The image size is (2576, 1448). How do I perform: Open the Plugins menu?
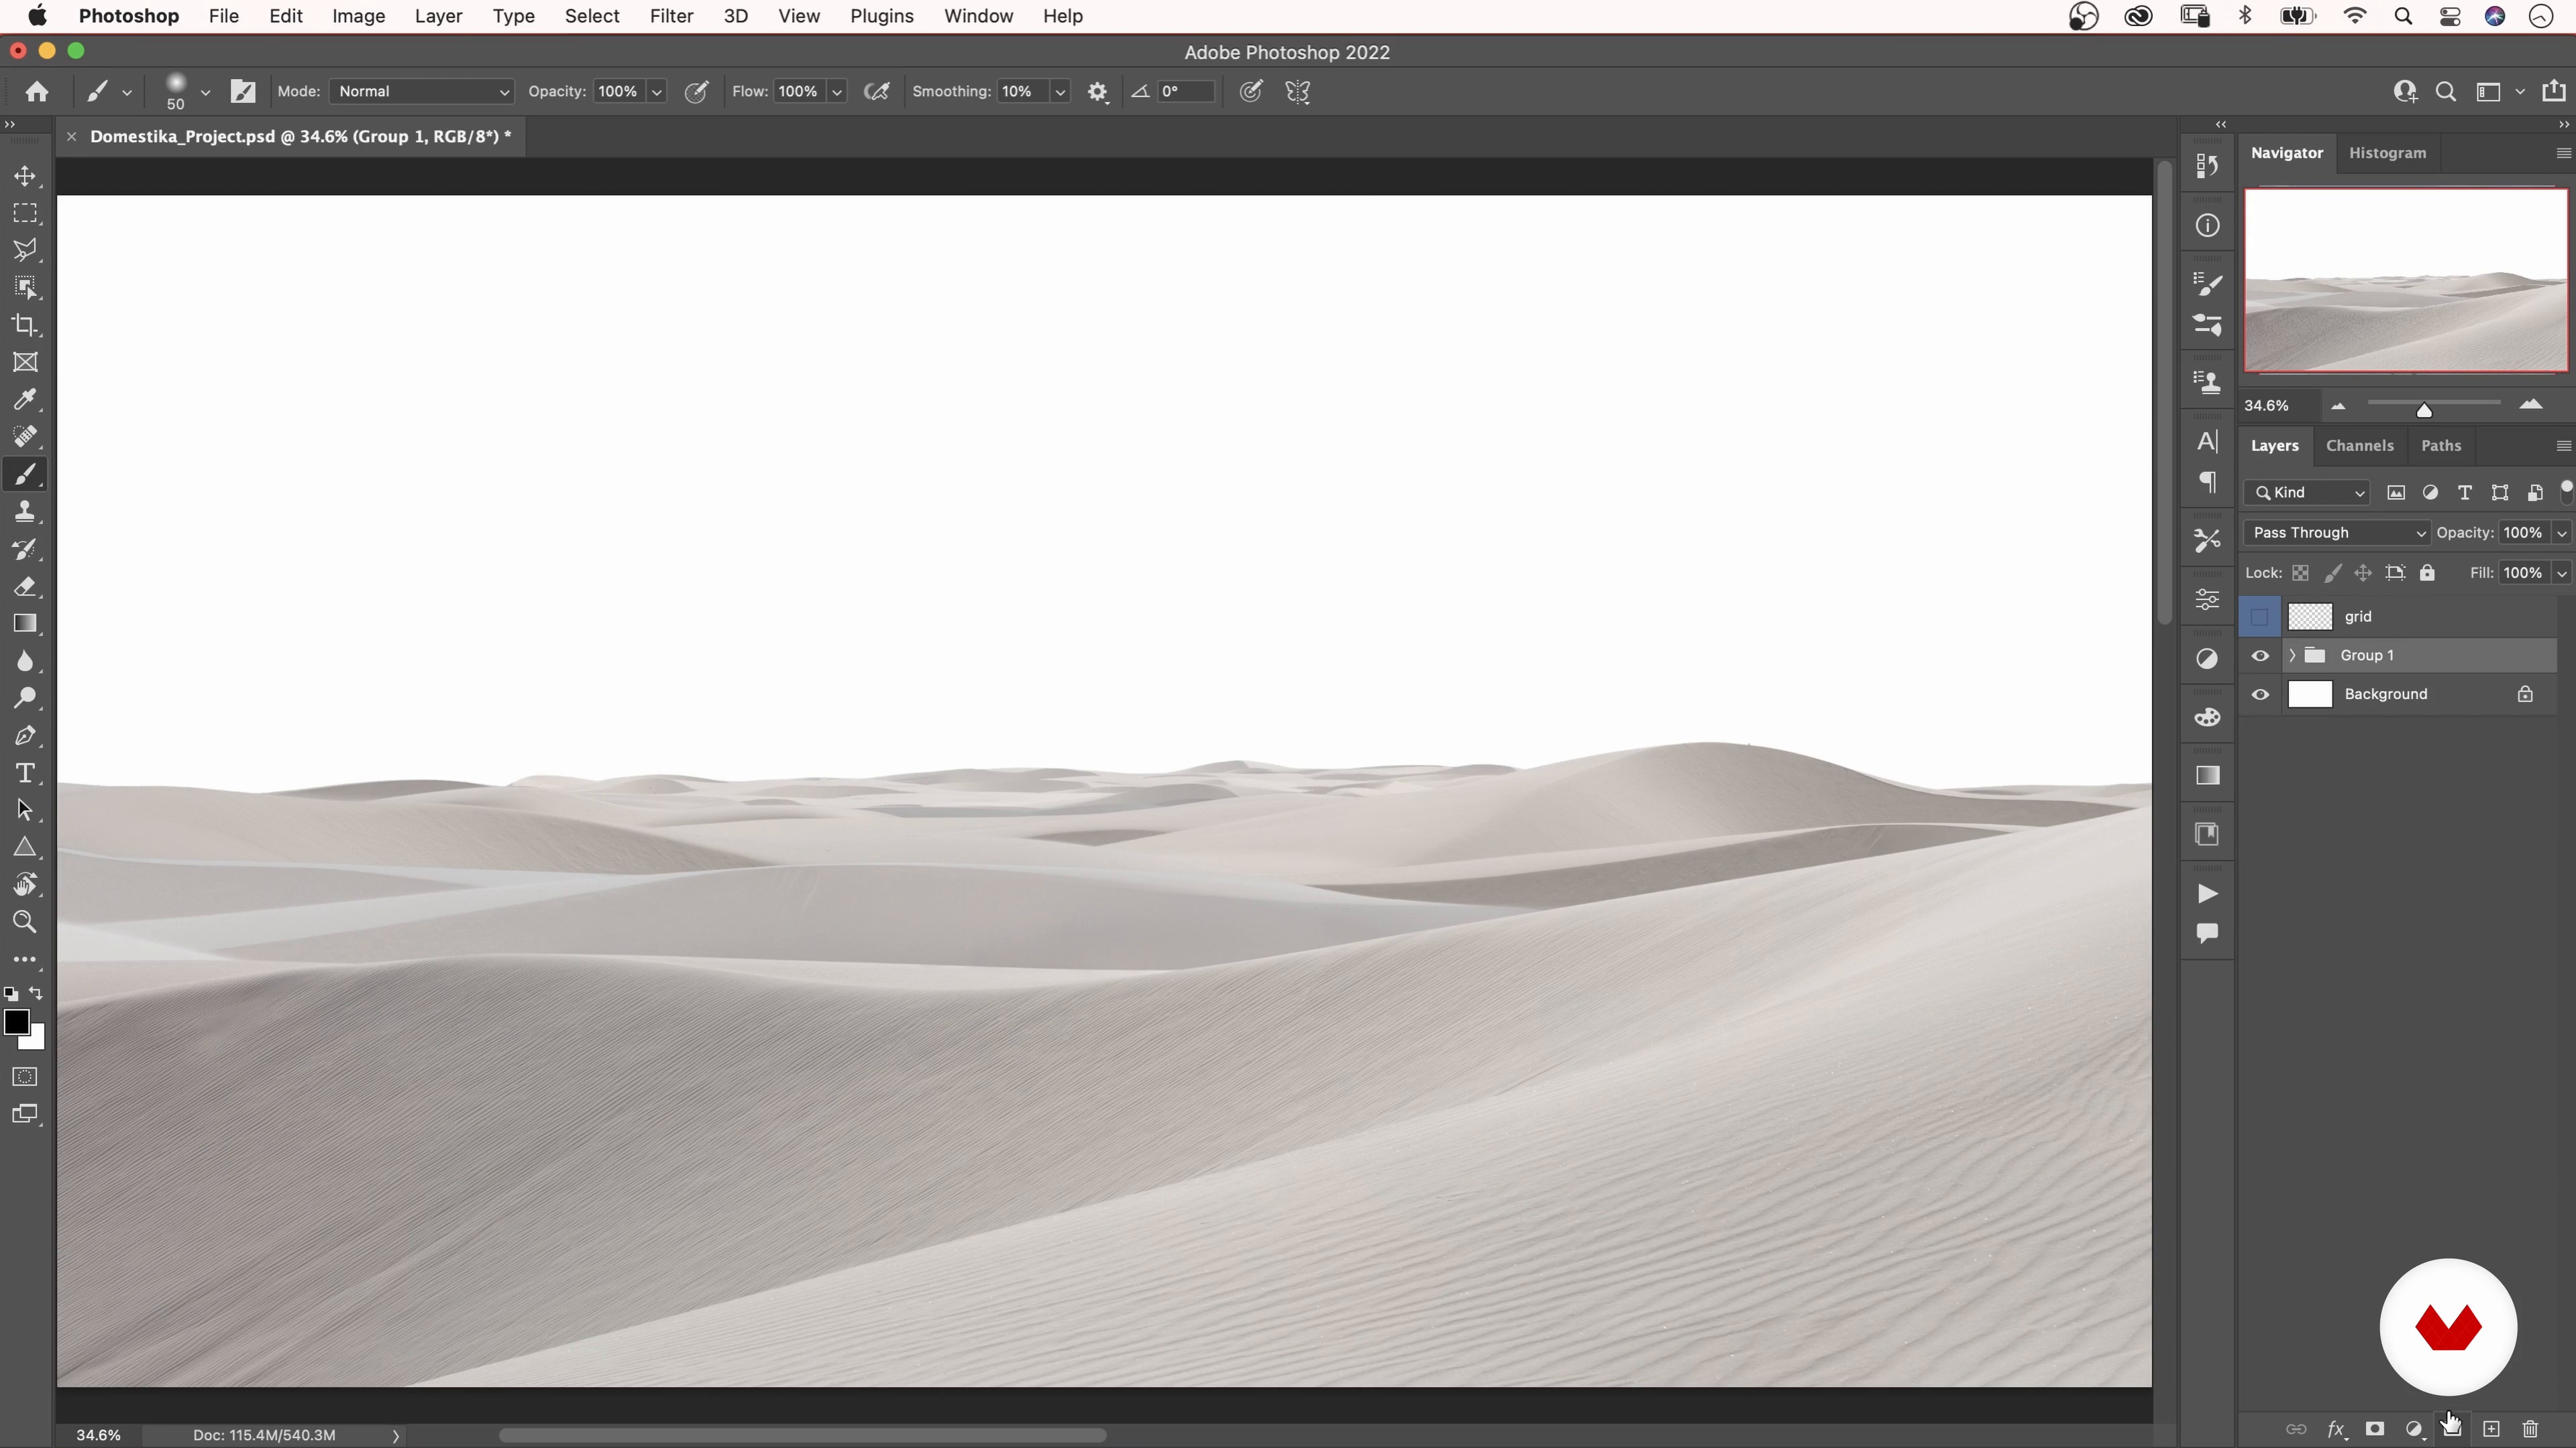[x=881, y=16]
